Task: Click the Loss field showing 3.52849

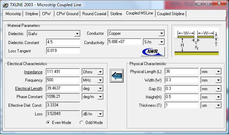Action: [x=63, y=114]
